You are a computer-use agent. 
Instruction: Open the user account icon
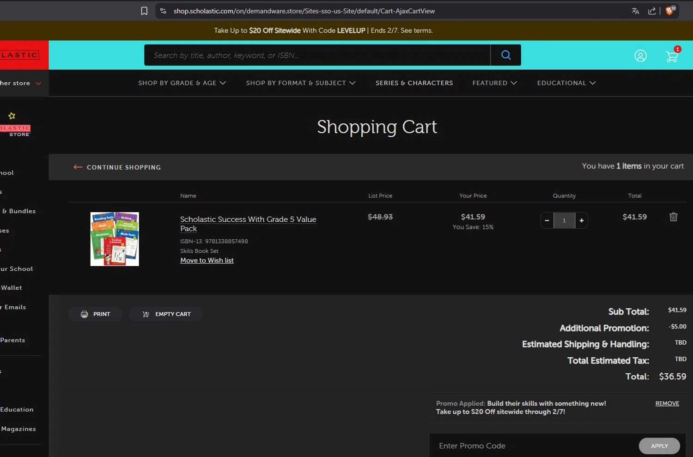(640, 56)
